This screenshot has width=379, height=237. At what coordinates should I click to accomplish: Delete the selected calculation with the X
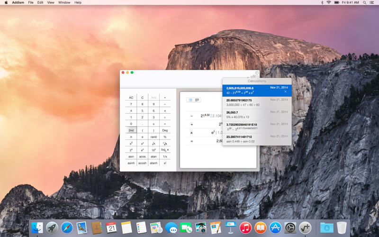click(x=286, y=91)
